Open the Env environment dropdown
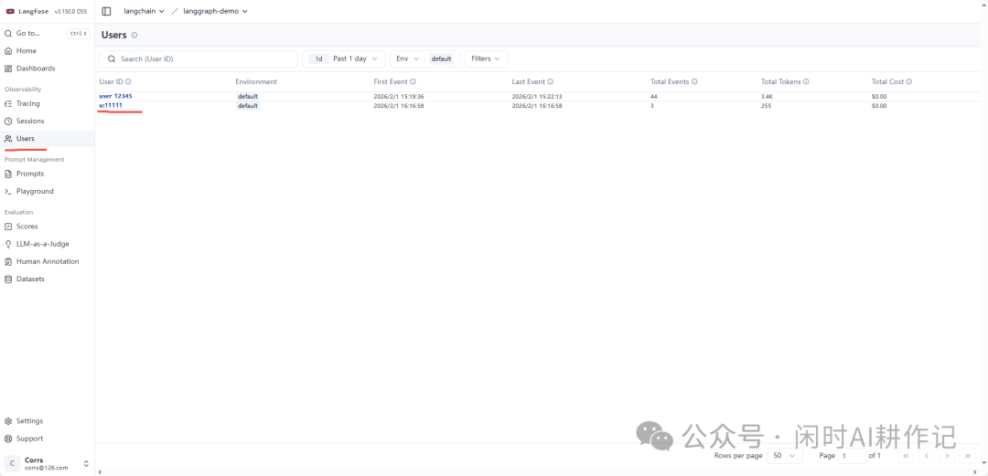This screenshot has width=988, height=476. pos(425,59)
